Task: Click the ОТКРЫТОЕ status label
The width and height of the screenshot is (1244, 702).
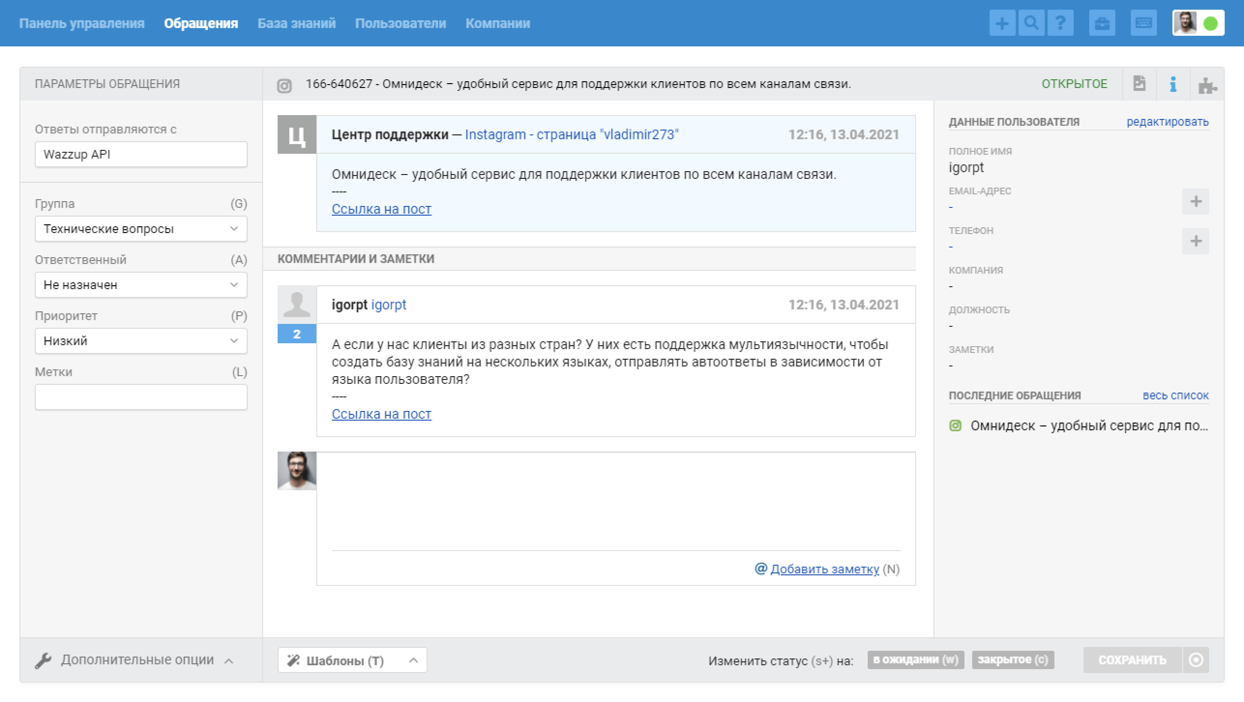Action: point(1074,84)
